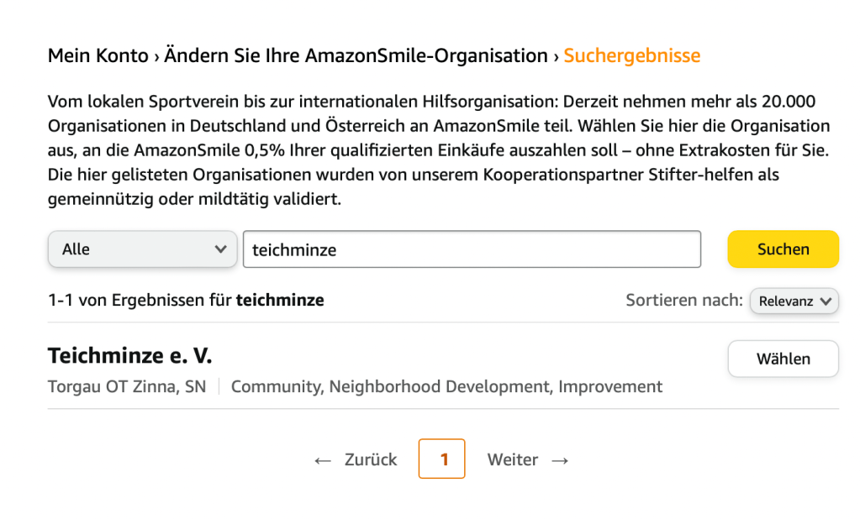Go back with the Zurück link

tap(370, 460)
